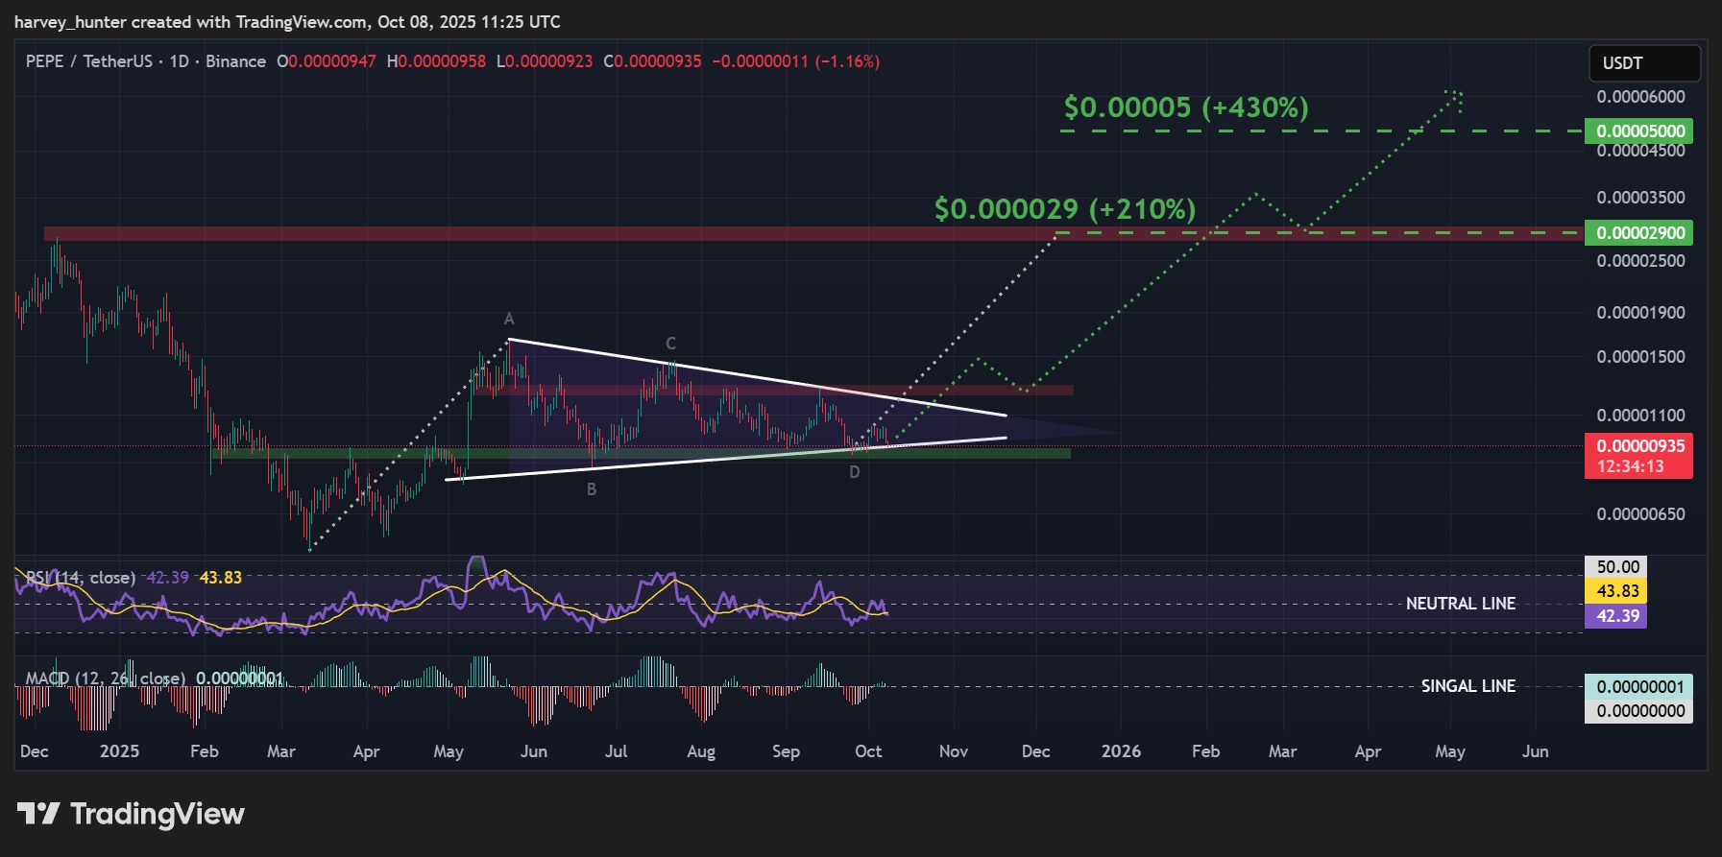Click the TradingView wordmark text at bottom

[158, 814]
